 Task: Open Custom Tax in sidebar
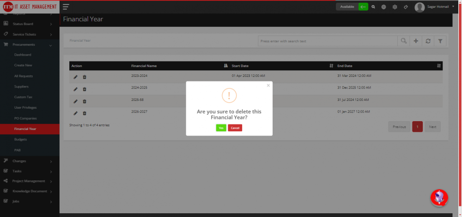[x=23, y=97]
